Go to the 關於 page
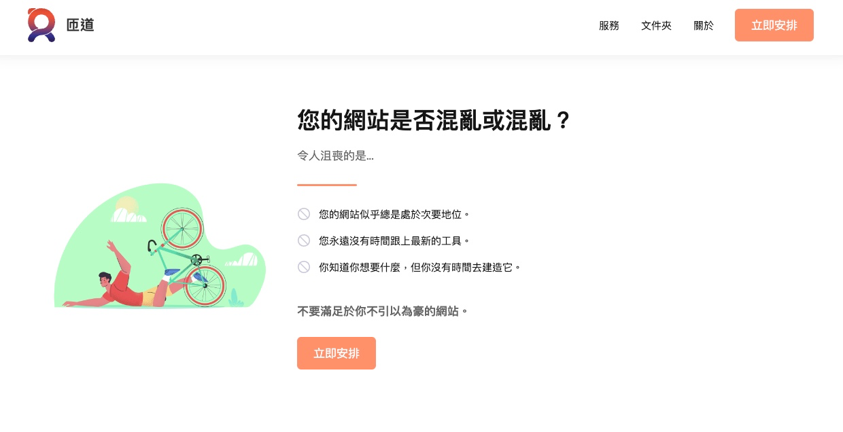 click(x=704, y=26)
